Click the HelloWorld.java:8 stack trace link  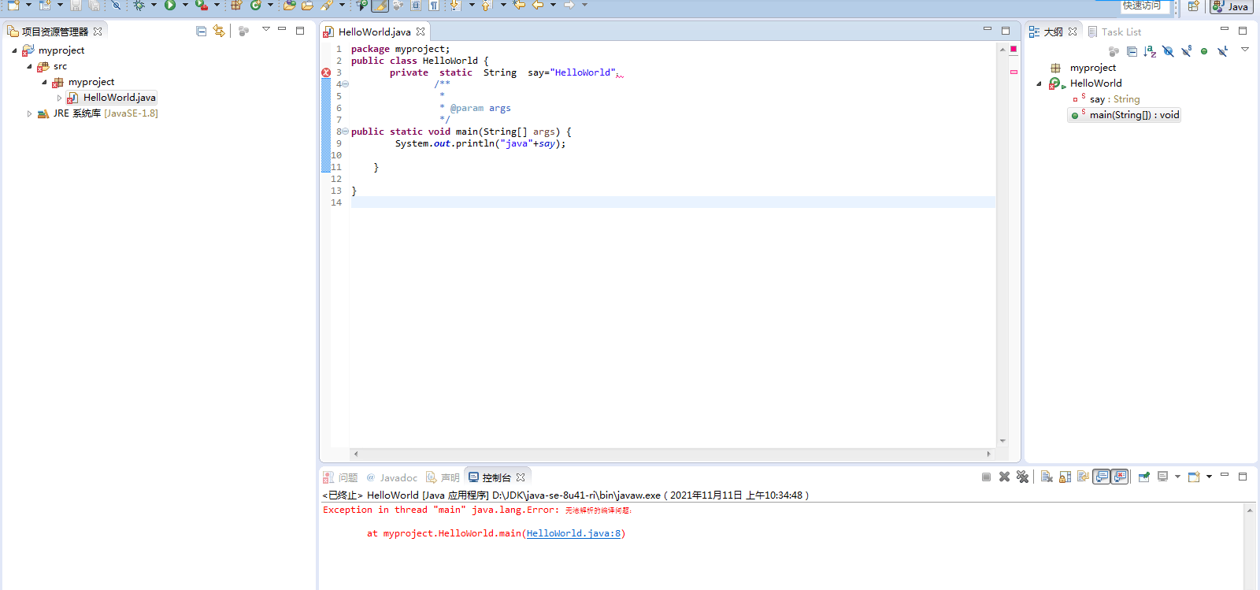coord(573,533)
